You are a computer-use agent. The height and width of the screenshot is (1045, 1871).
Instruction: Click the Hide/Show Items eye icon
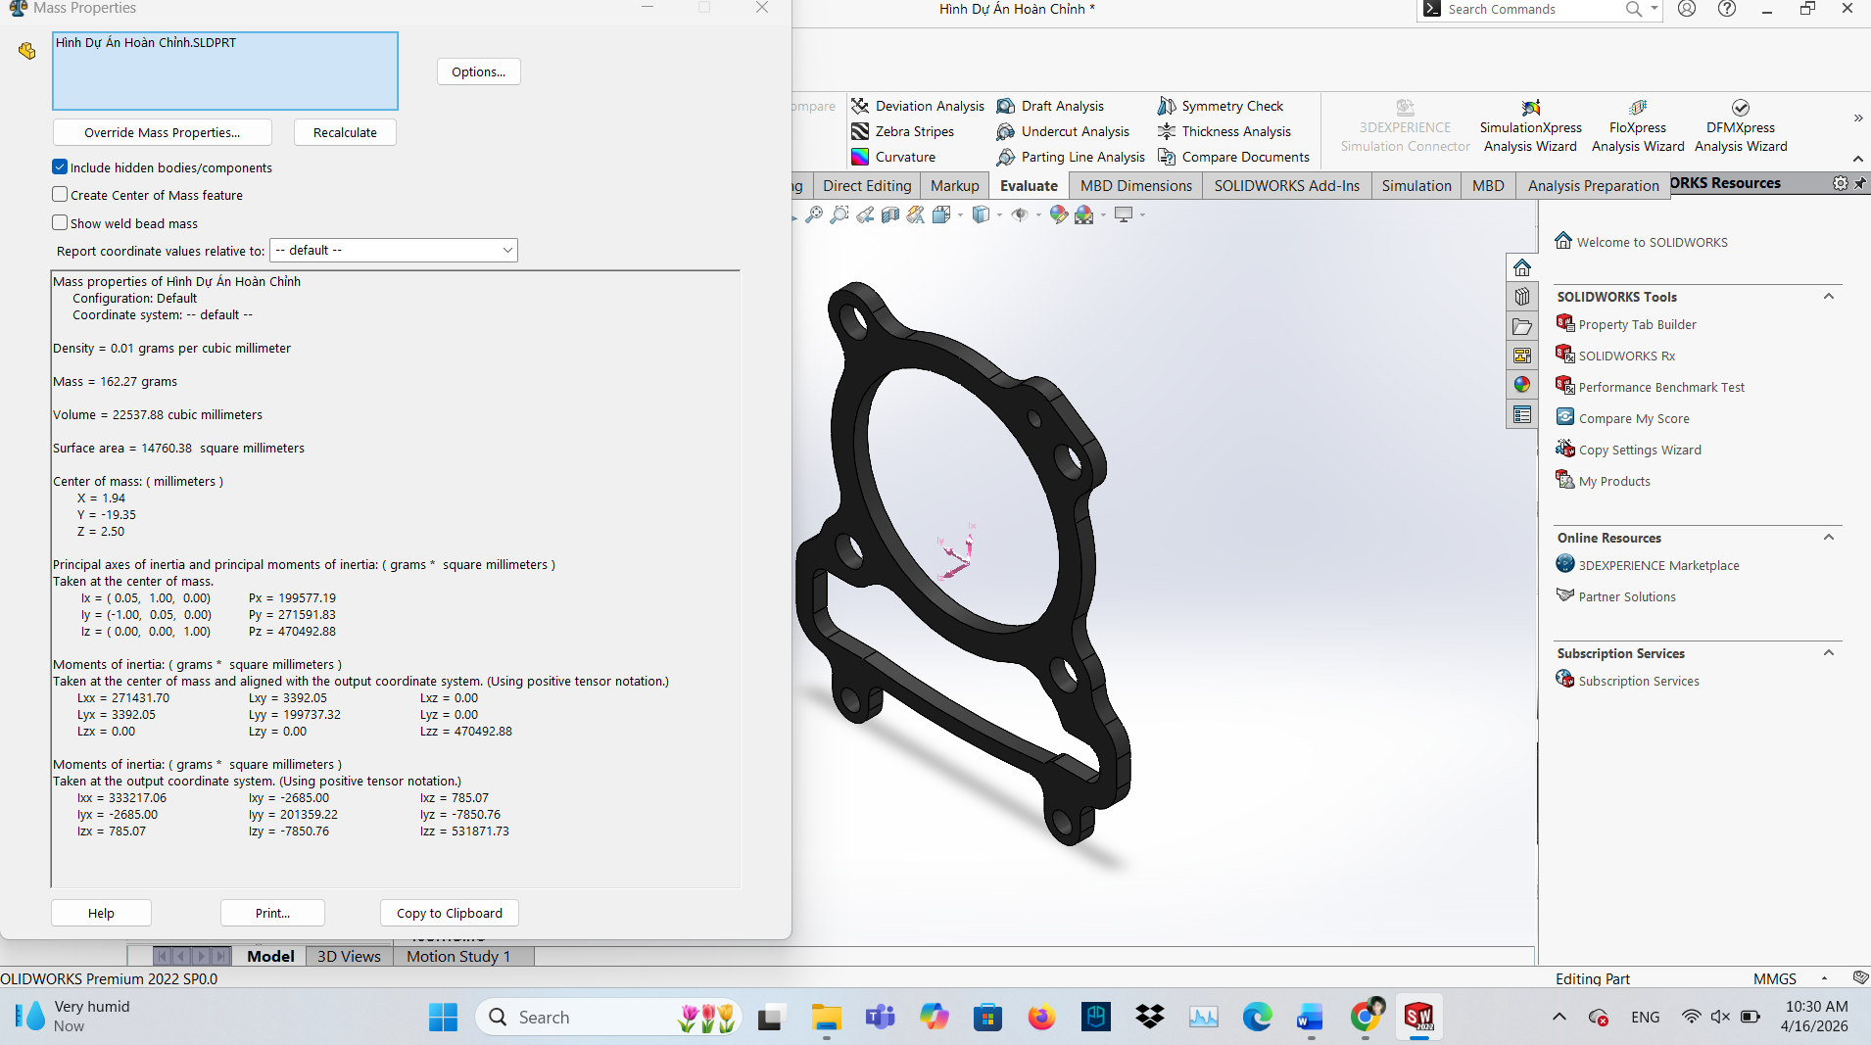(1020, 214)
